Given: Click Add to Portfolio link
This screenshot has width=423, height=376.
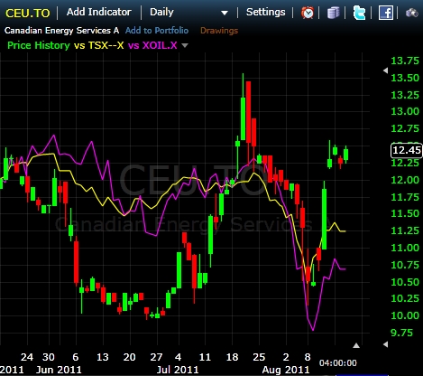Looking at the screenshot, I should coord(157,31).
